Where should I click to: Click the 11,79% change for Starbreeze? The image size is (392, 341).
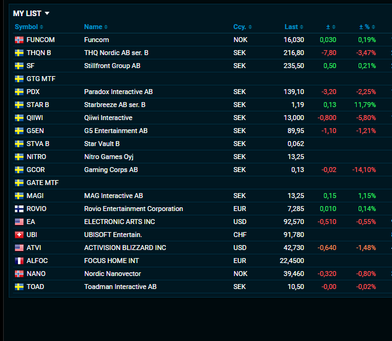coord(365,105)
